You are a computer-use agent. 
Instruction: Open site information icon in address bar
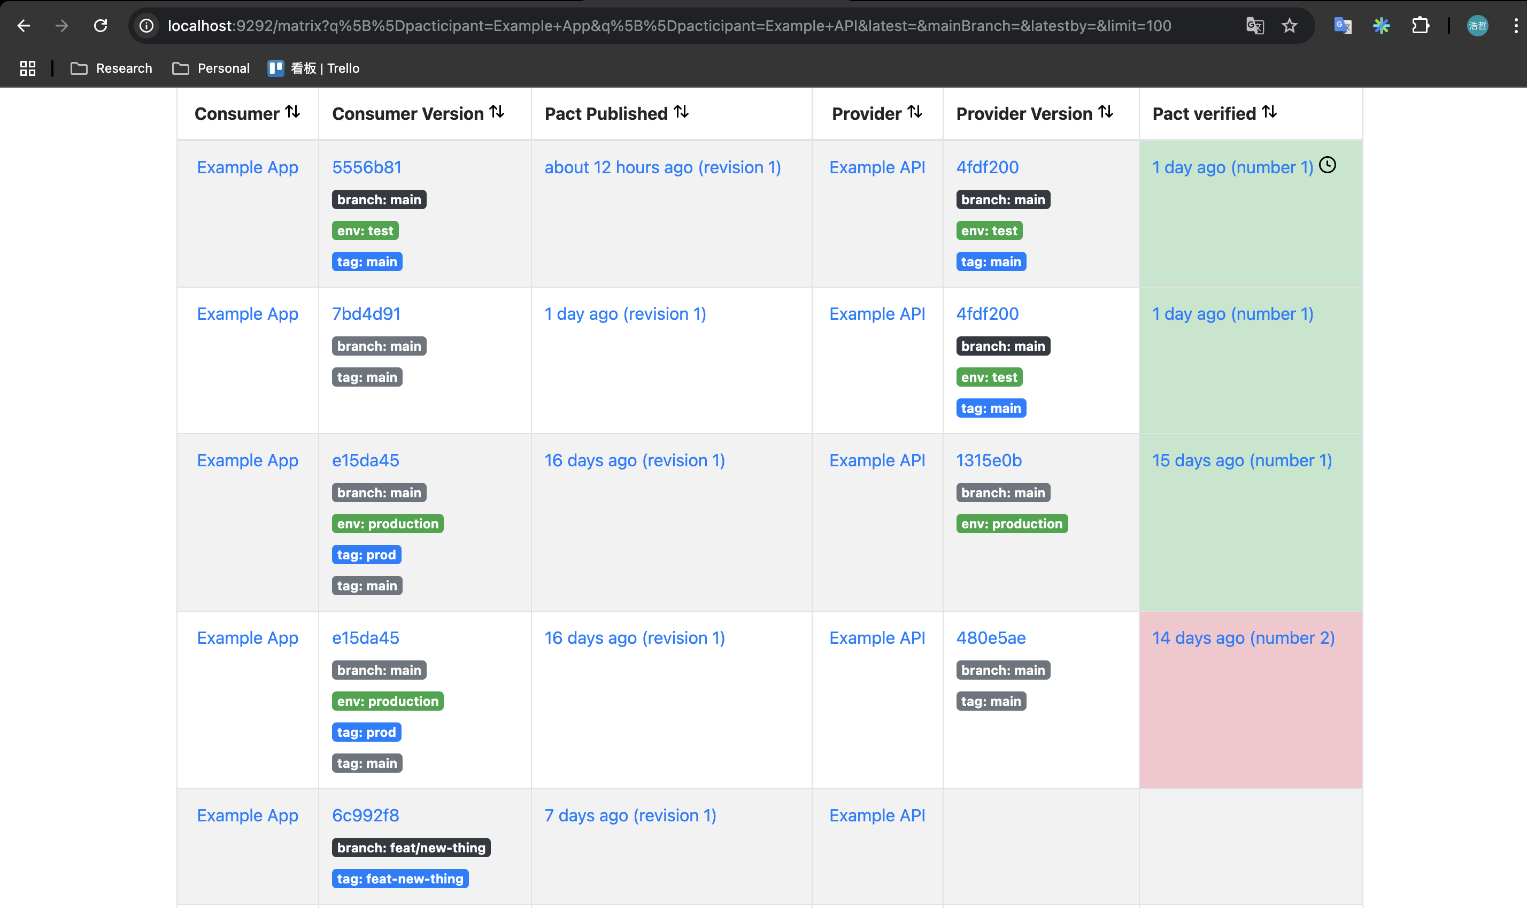point(146,26)
